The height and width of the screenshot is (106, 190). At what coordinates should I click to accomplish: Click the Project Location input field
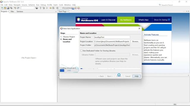point(112,42)
